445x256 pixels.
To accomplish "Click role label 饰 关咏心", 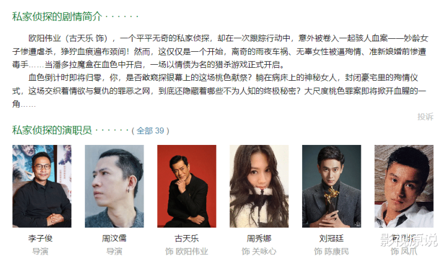I will pyautogui.click(x=259, y=251).
